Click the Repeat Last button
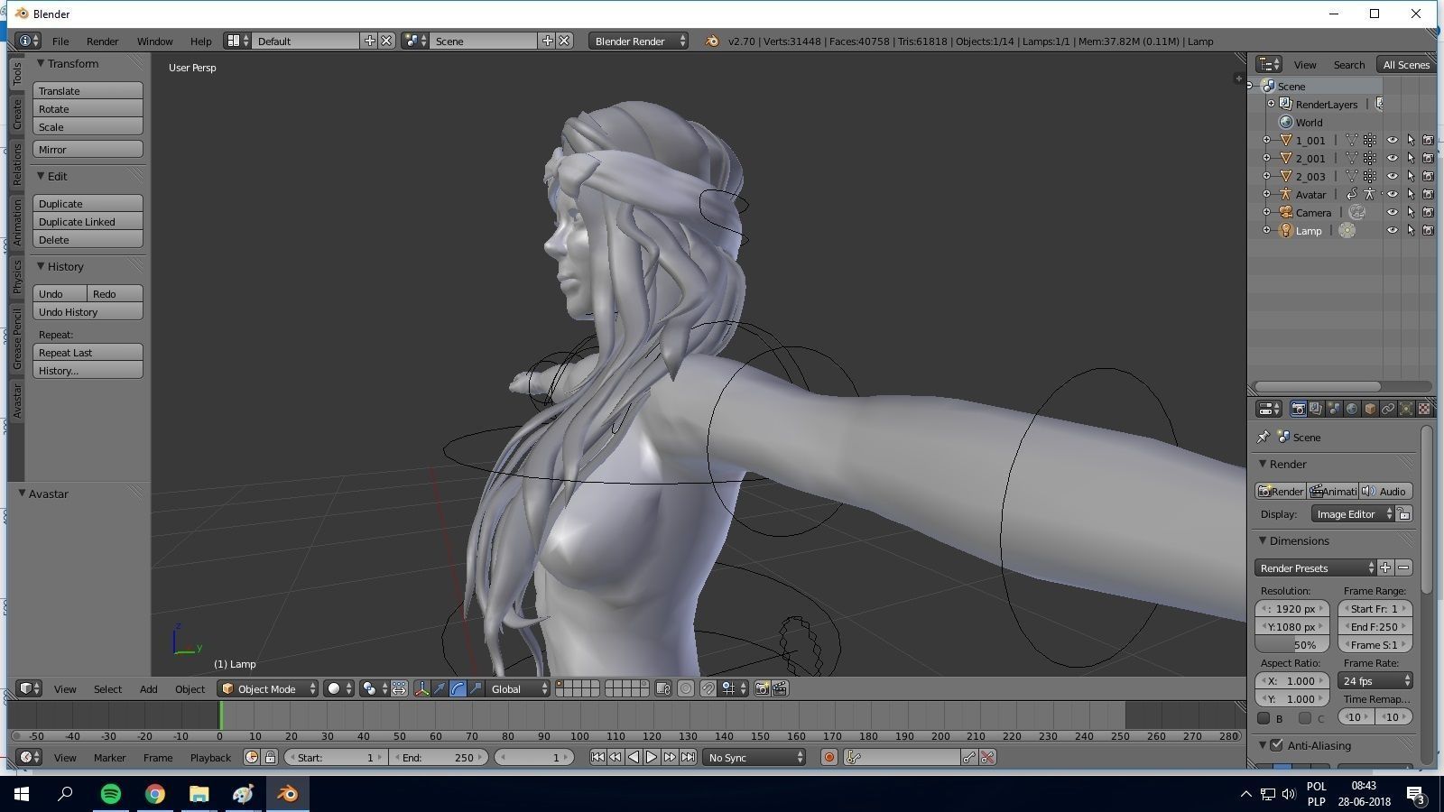The height and width of the screenshot is (812, 1444). tap(88, 352)
